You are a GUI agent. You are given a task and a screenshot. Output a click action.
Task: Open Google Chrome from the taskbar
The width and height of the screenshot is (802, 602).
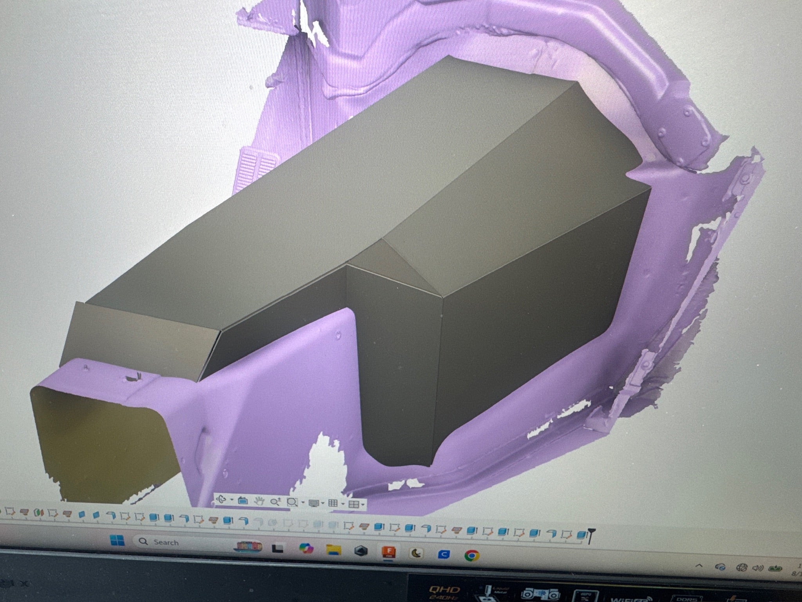472,555
